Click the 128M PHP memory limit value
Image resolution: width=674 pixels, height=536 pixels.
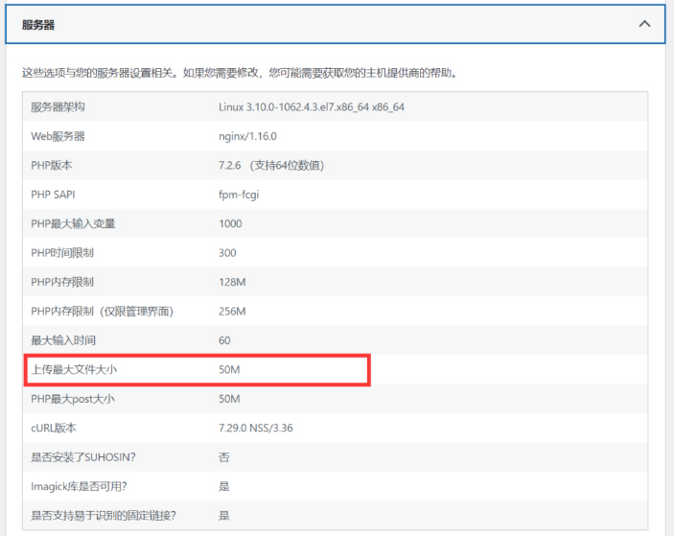coord(232,282)
